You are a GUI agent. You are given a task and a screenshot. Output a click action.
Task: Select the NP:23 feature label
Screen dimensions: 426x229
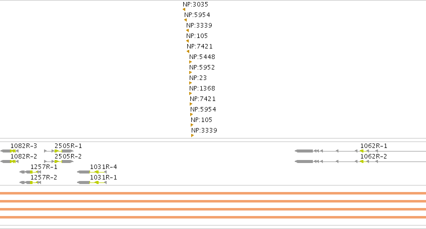pyautogui.click(x=198, y=78)
